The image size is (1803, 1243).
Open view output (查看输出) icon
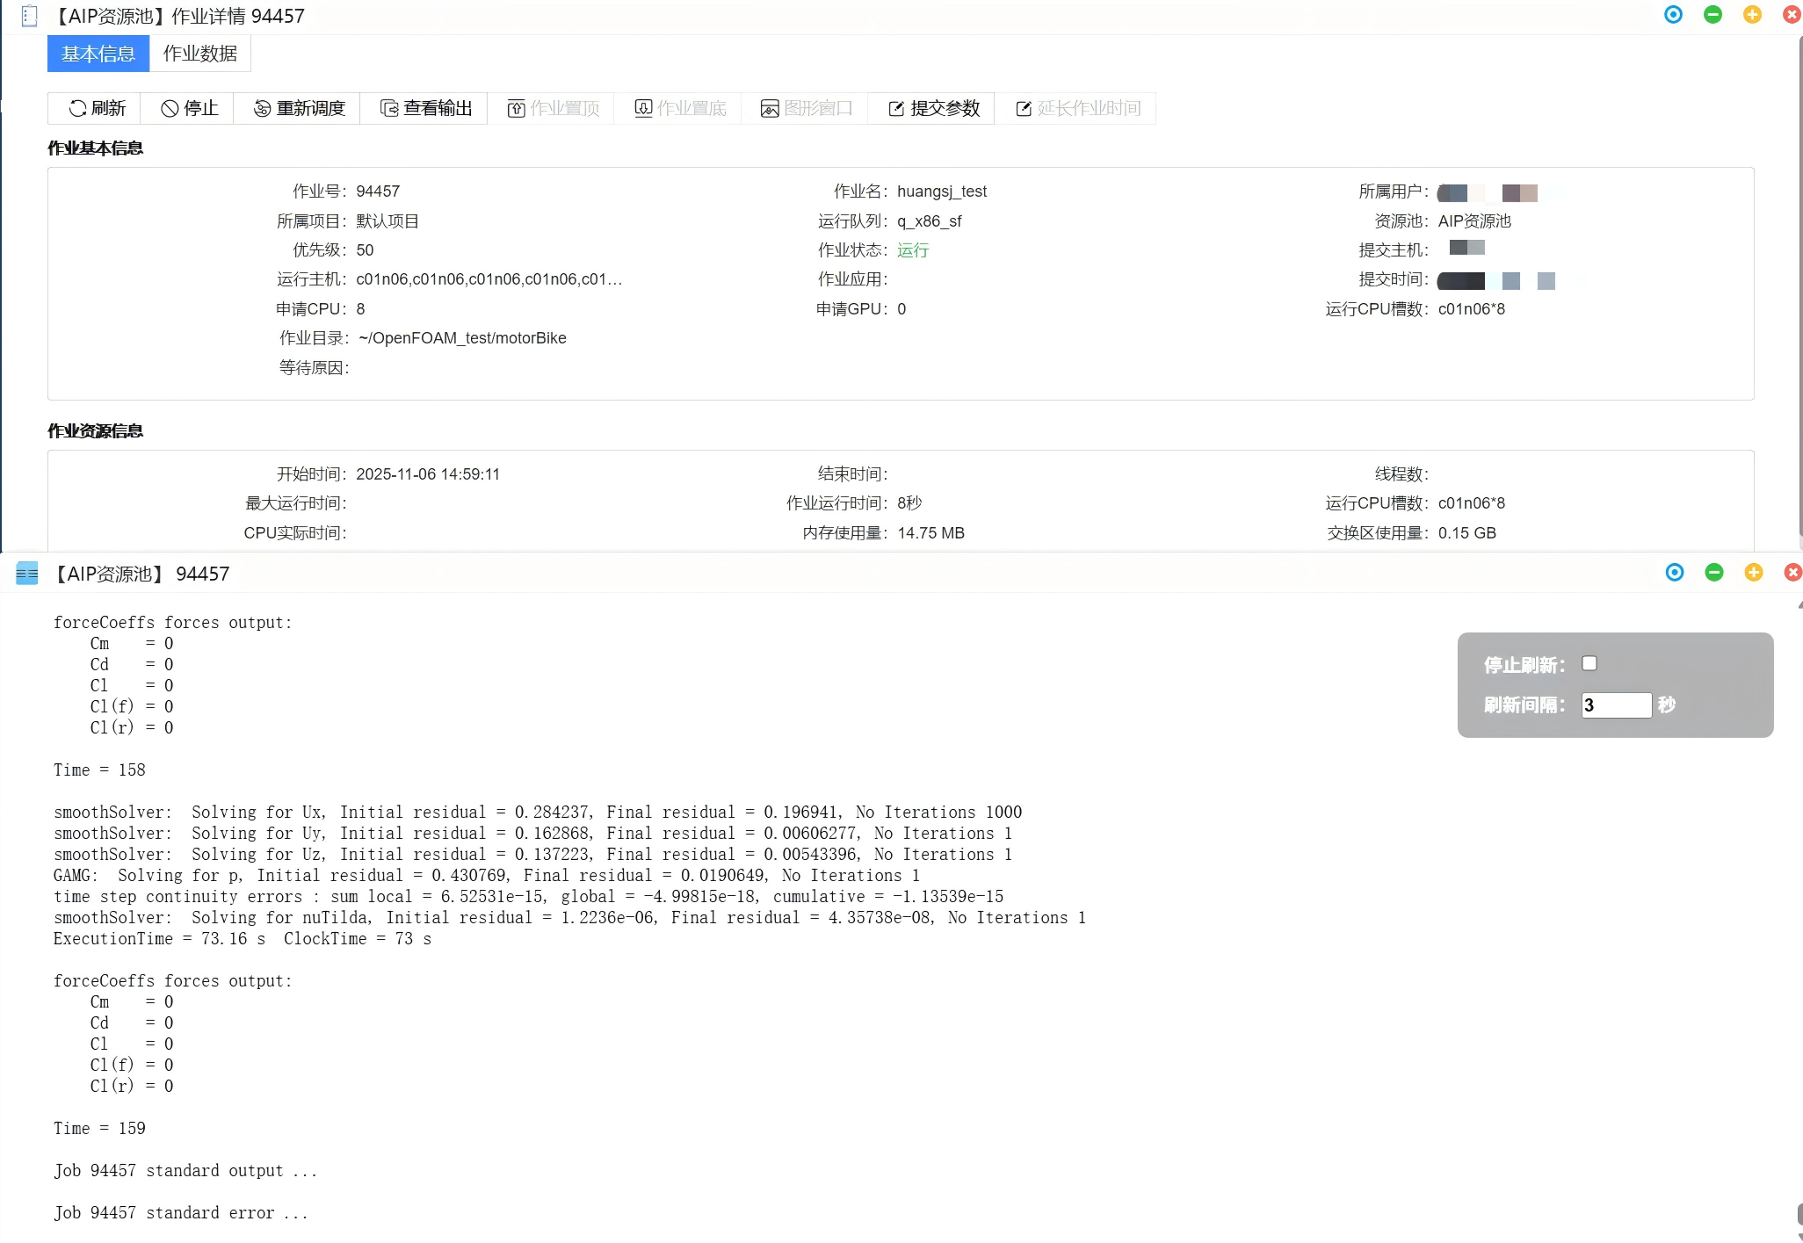pyautogui.click(x=388, y=108)
